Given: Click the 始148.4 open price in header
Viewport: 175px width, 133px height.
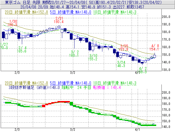Looking at the screenshot, I should [57, 7].
